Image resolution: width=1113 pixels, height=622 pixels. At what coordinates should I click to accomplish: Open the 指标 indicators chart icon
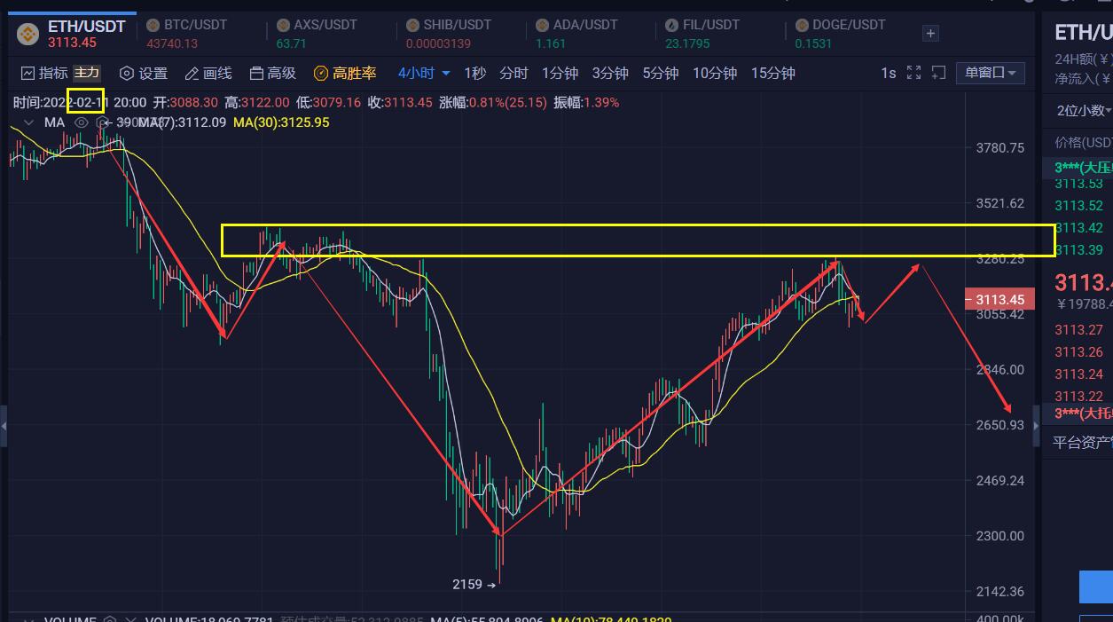[28, 73]
